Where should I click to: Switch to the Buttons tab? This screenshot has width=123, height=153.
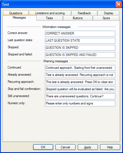(x=78, y=18)
